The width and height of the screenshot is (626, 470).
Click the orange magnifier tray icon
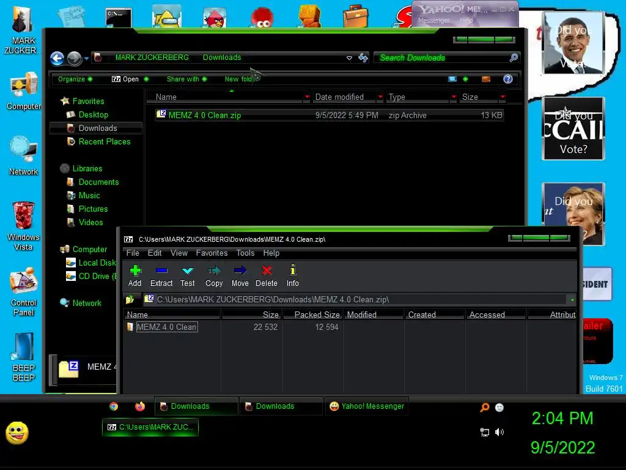485,407
